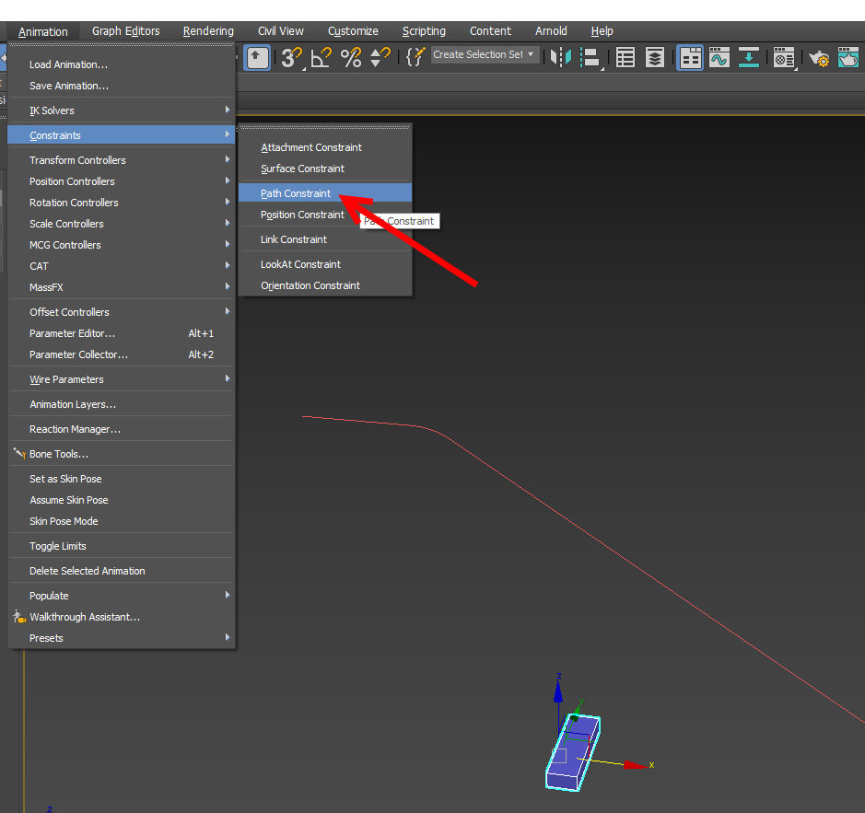This screenshot has height=813, width=865.
Task: Select LookAt Constraint in submenu
Action: tap(325, 264)
